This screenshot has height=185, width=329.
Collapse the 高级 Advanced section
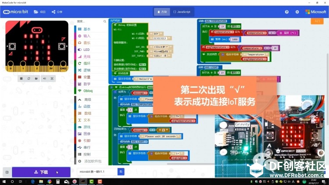click(x=91, y=100)
